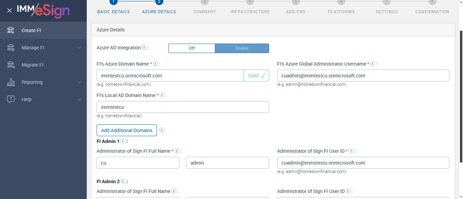This screenshot has height=199, width=463.
Task: Go to the Basic Details step
Action: 114,11
